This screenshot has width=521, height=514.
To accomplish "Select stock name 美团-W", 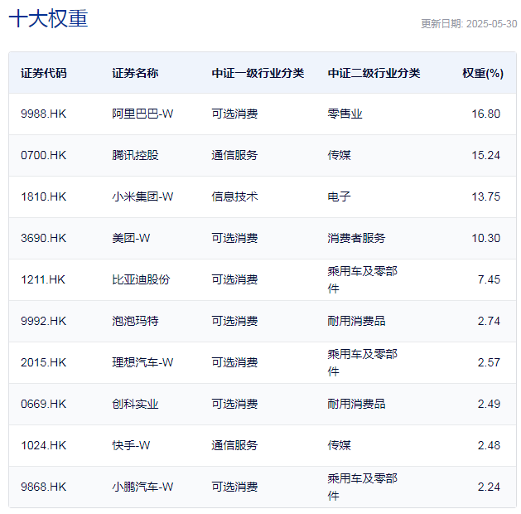I will coord(131,238).
